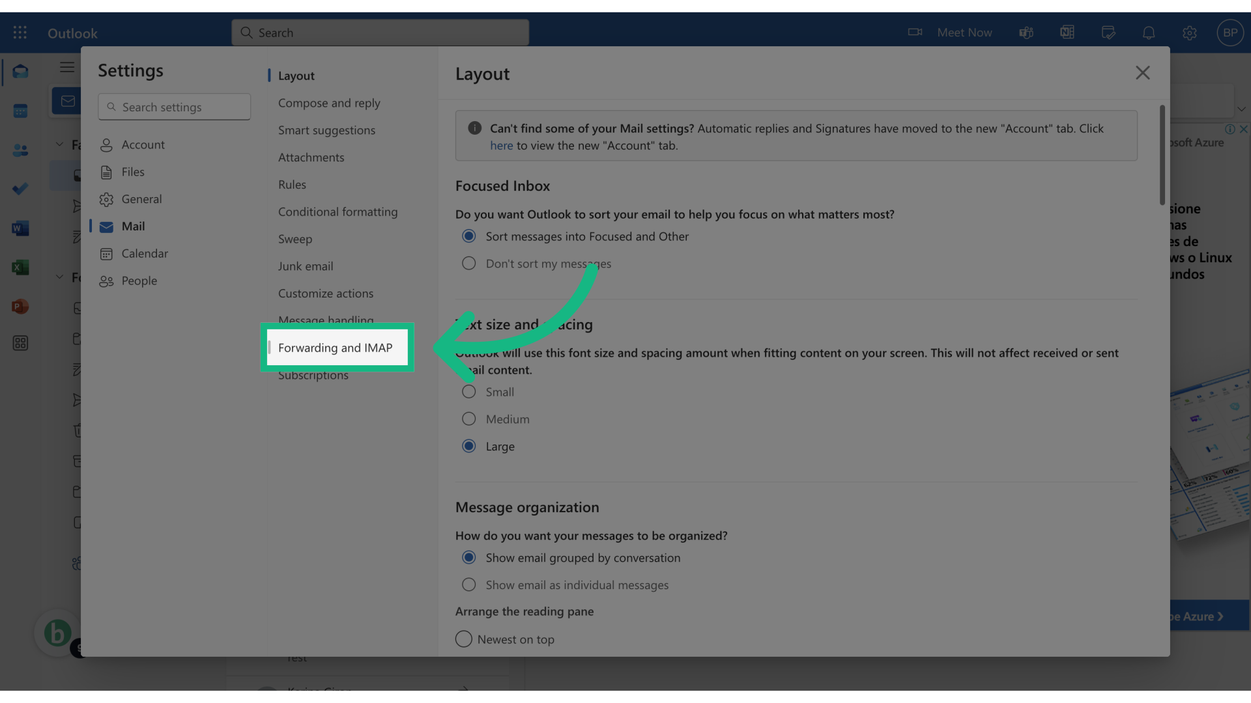Image resolution: width=1251 pixels, height=703 pixels.
Task: Open Calendar app in left rail
Action: pyautogui.click(x=20, y=111)
